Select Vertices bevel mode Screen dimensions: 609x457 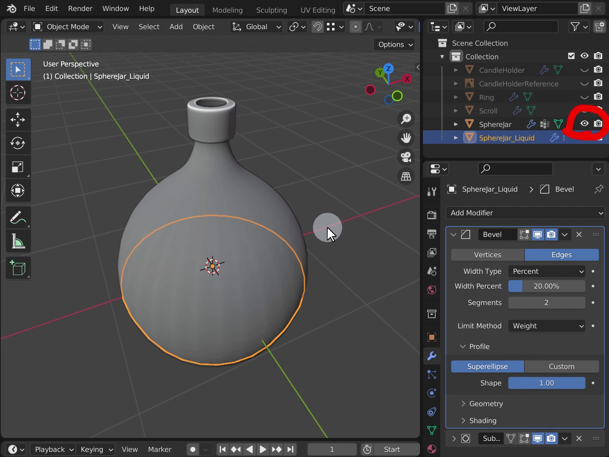pos(488,255)
